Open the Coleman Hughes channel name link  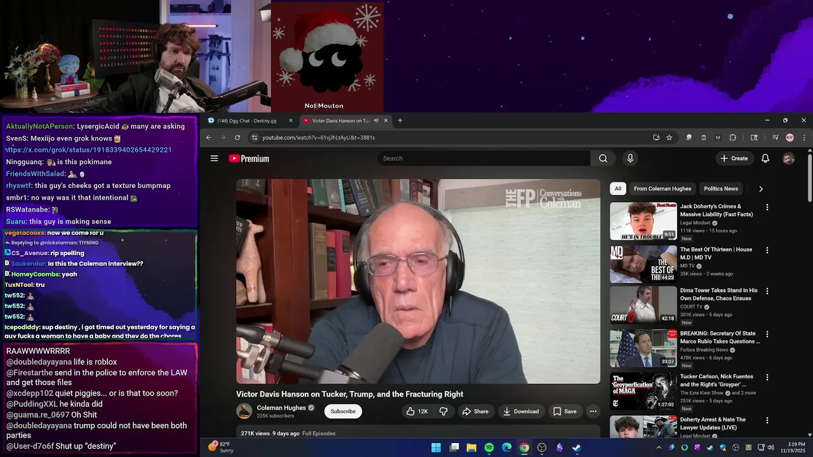click(x=281, y=407)
